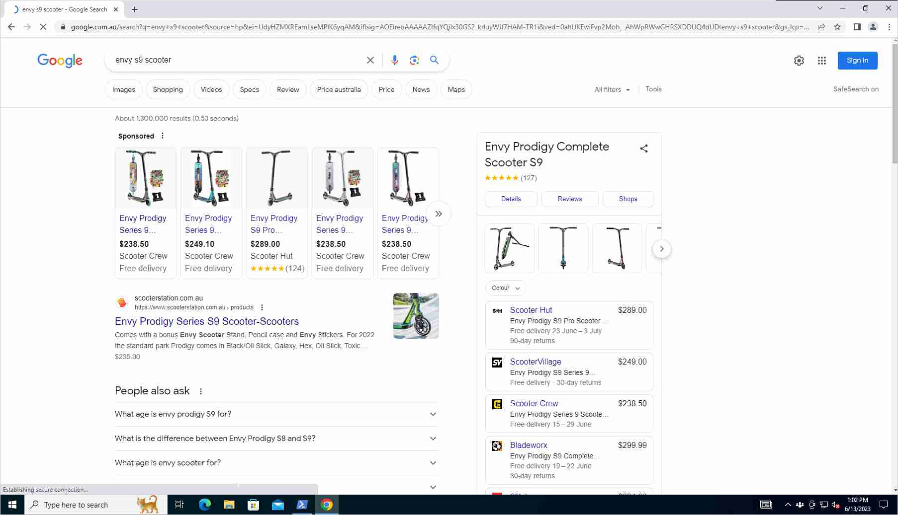Open File Explorer from taskbar
The image size is (898, 515).
[x=229, y=505]
